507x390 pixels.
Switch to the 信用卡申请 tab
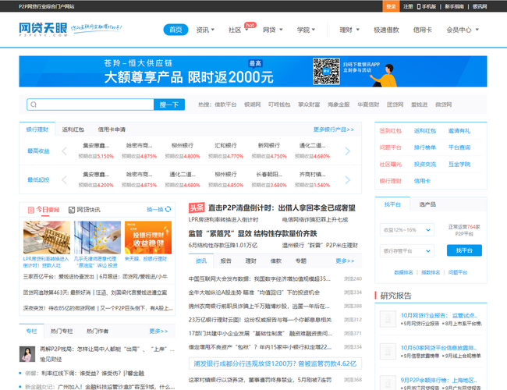pos(112,129)
